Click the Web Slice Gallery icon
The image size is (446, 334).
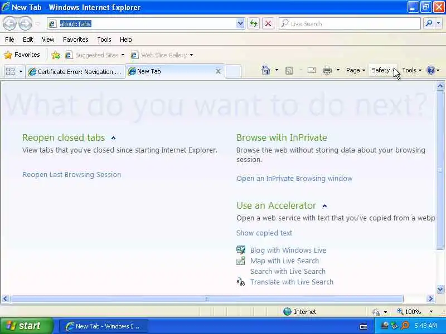(134, 55)
